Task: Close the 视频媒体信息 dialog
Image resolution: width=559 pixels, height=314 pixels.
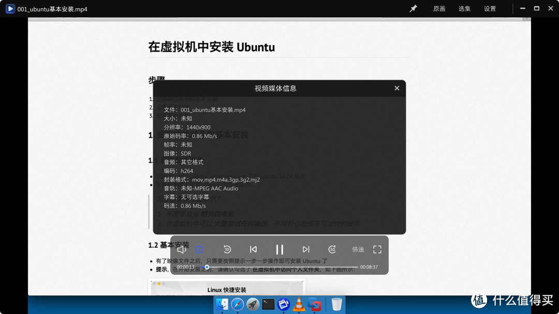Action: (397, 88)
